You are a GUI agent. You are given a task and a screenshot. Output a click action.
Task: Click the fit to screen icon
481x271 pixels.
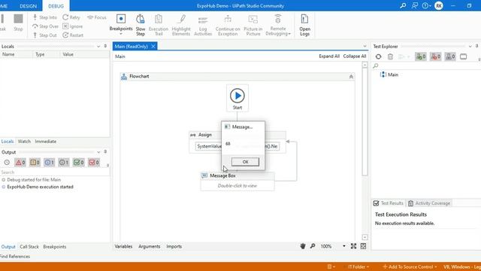353,246
